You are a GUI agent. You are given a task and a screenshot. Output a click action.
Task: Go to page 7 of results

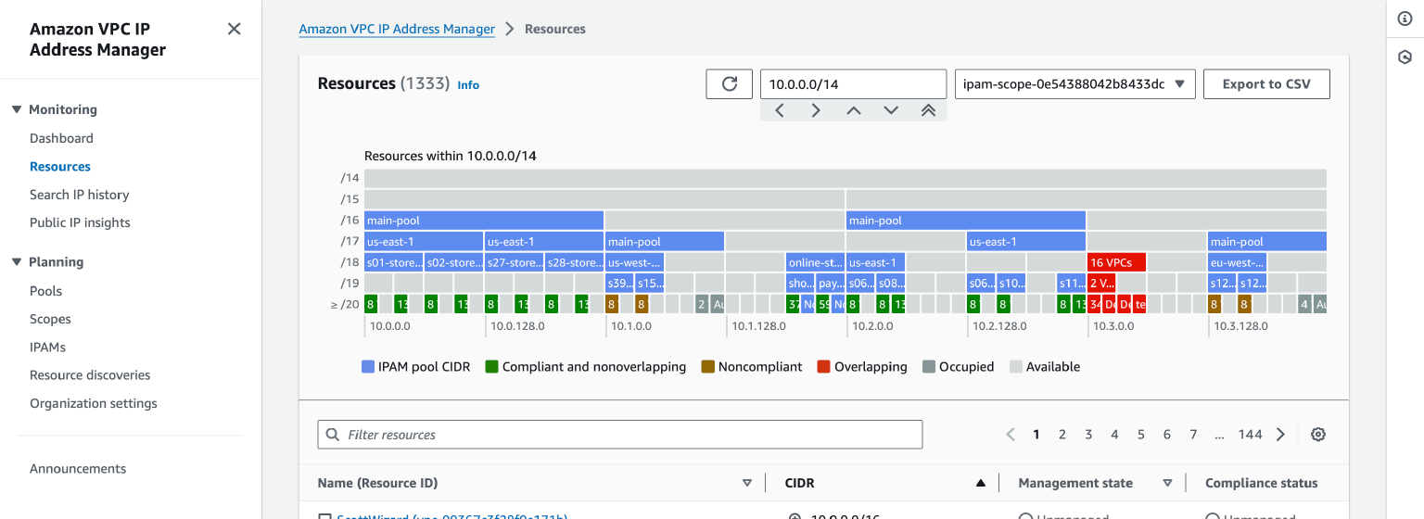coord(1193,434)
